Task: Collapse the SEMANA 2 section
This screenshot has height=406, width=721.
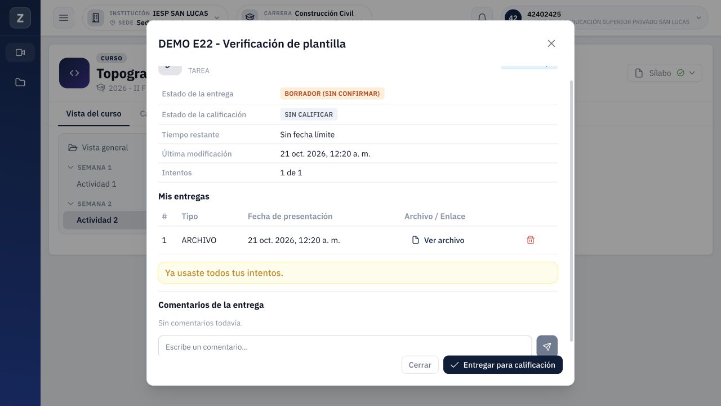Action: coord(90,204)
